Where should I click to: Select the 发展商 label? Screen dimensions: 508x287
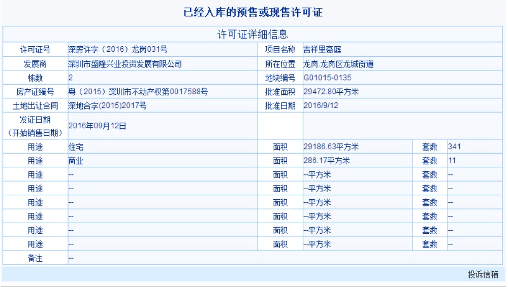click(x=35, y=64)
